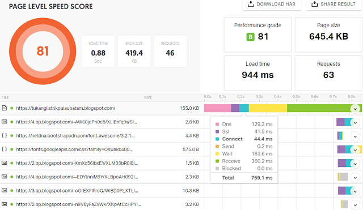This screenshot has height=210, width=363.
Task: Click the Download HAR button
Action: tap(272, 4)
